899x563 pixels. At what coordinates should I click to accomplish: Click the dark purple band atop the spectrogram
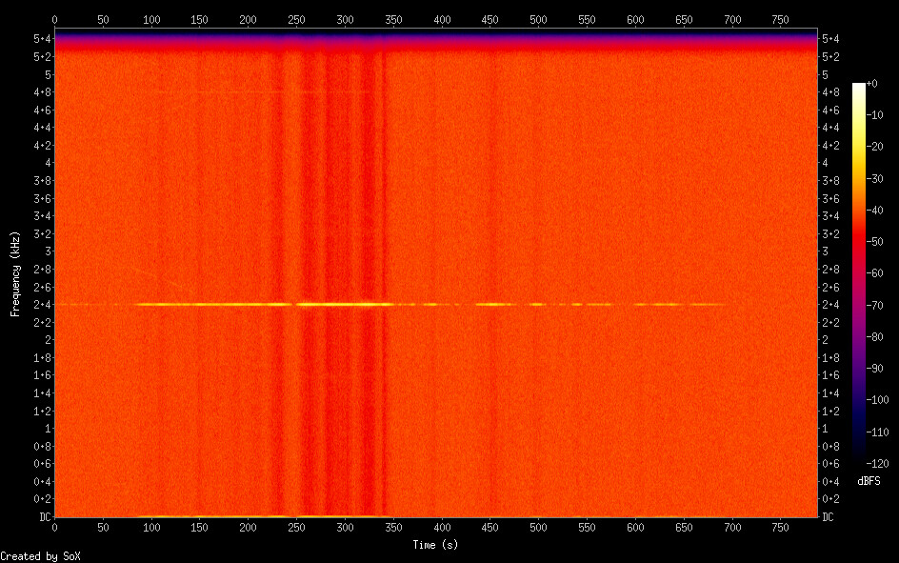click(437, 36)
